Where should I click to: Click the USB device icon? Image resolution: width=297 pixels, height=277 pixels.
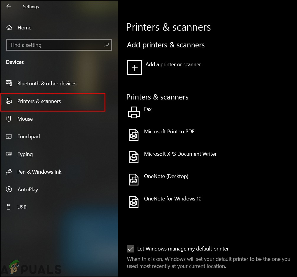[x=9, y=207]
